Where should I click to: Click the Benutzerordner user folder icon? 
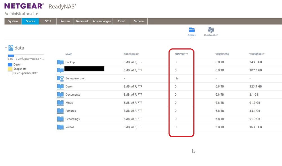60,78
